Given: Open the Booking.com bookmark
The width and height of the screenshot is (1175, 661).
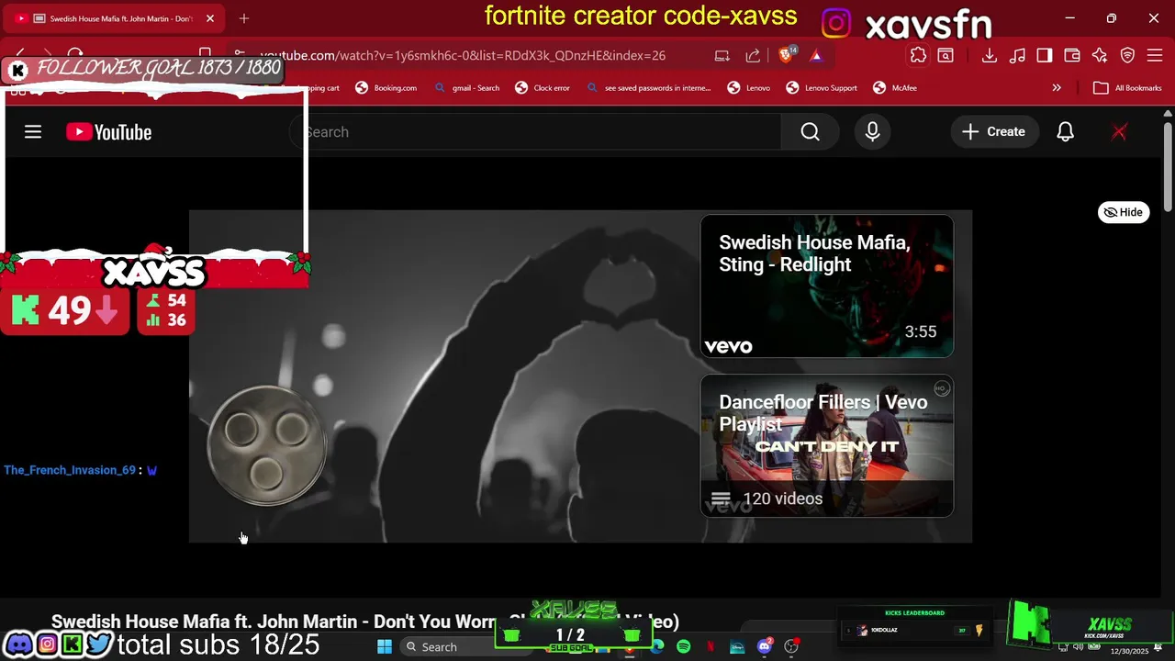Looking at the screenshot, I should point(386,88).
